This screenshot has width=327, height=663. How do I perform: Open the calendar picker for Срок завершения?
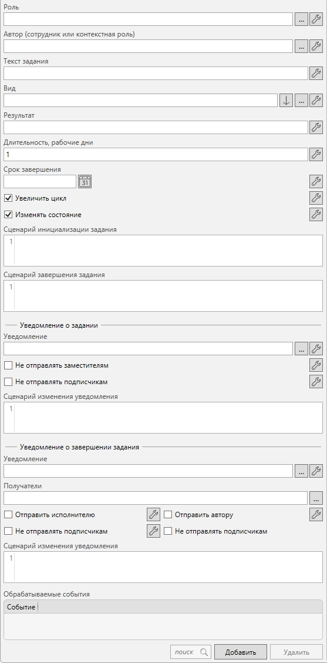(85, 182)
